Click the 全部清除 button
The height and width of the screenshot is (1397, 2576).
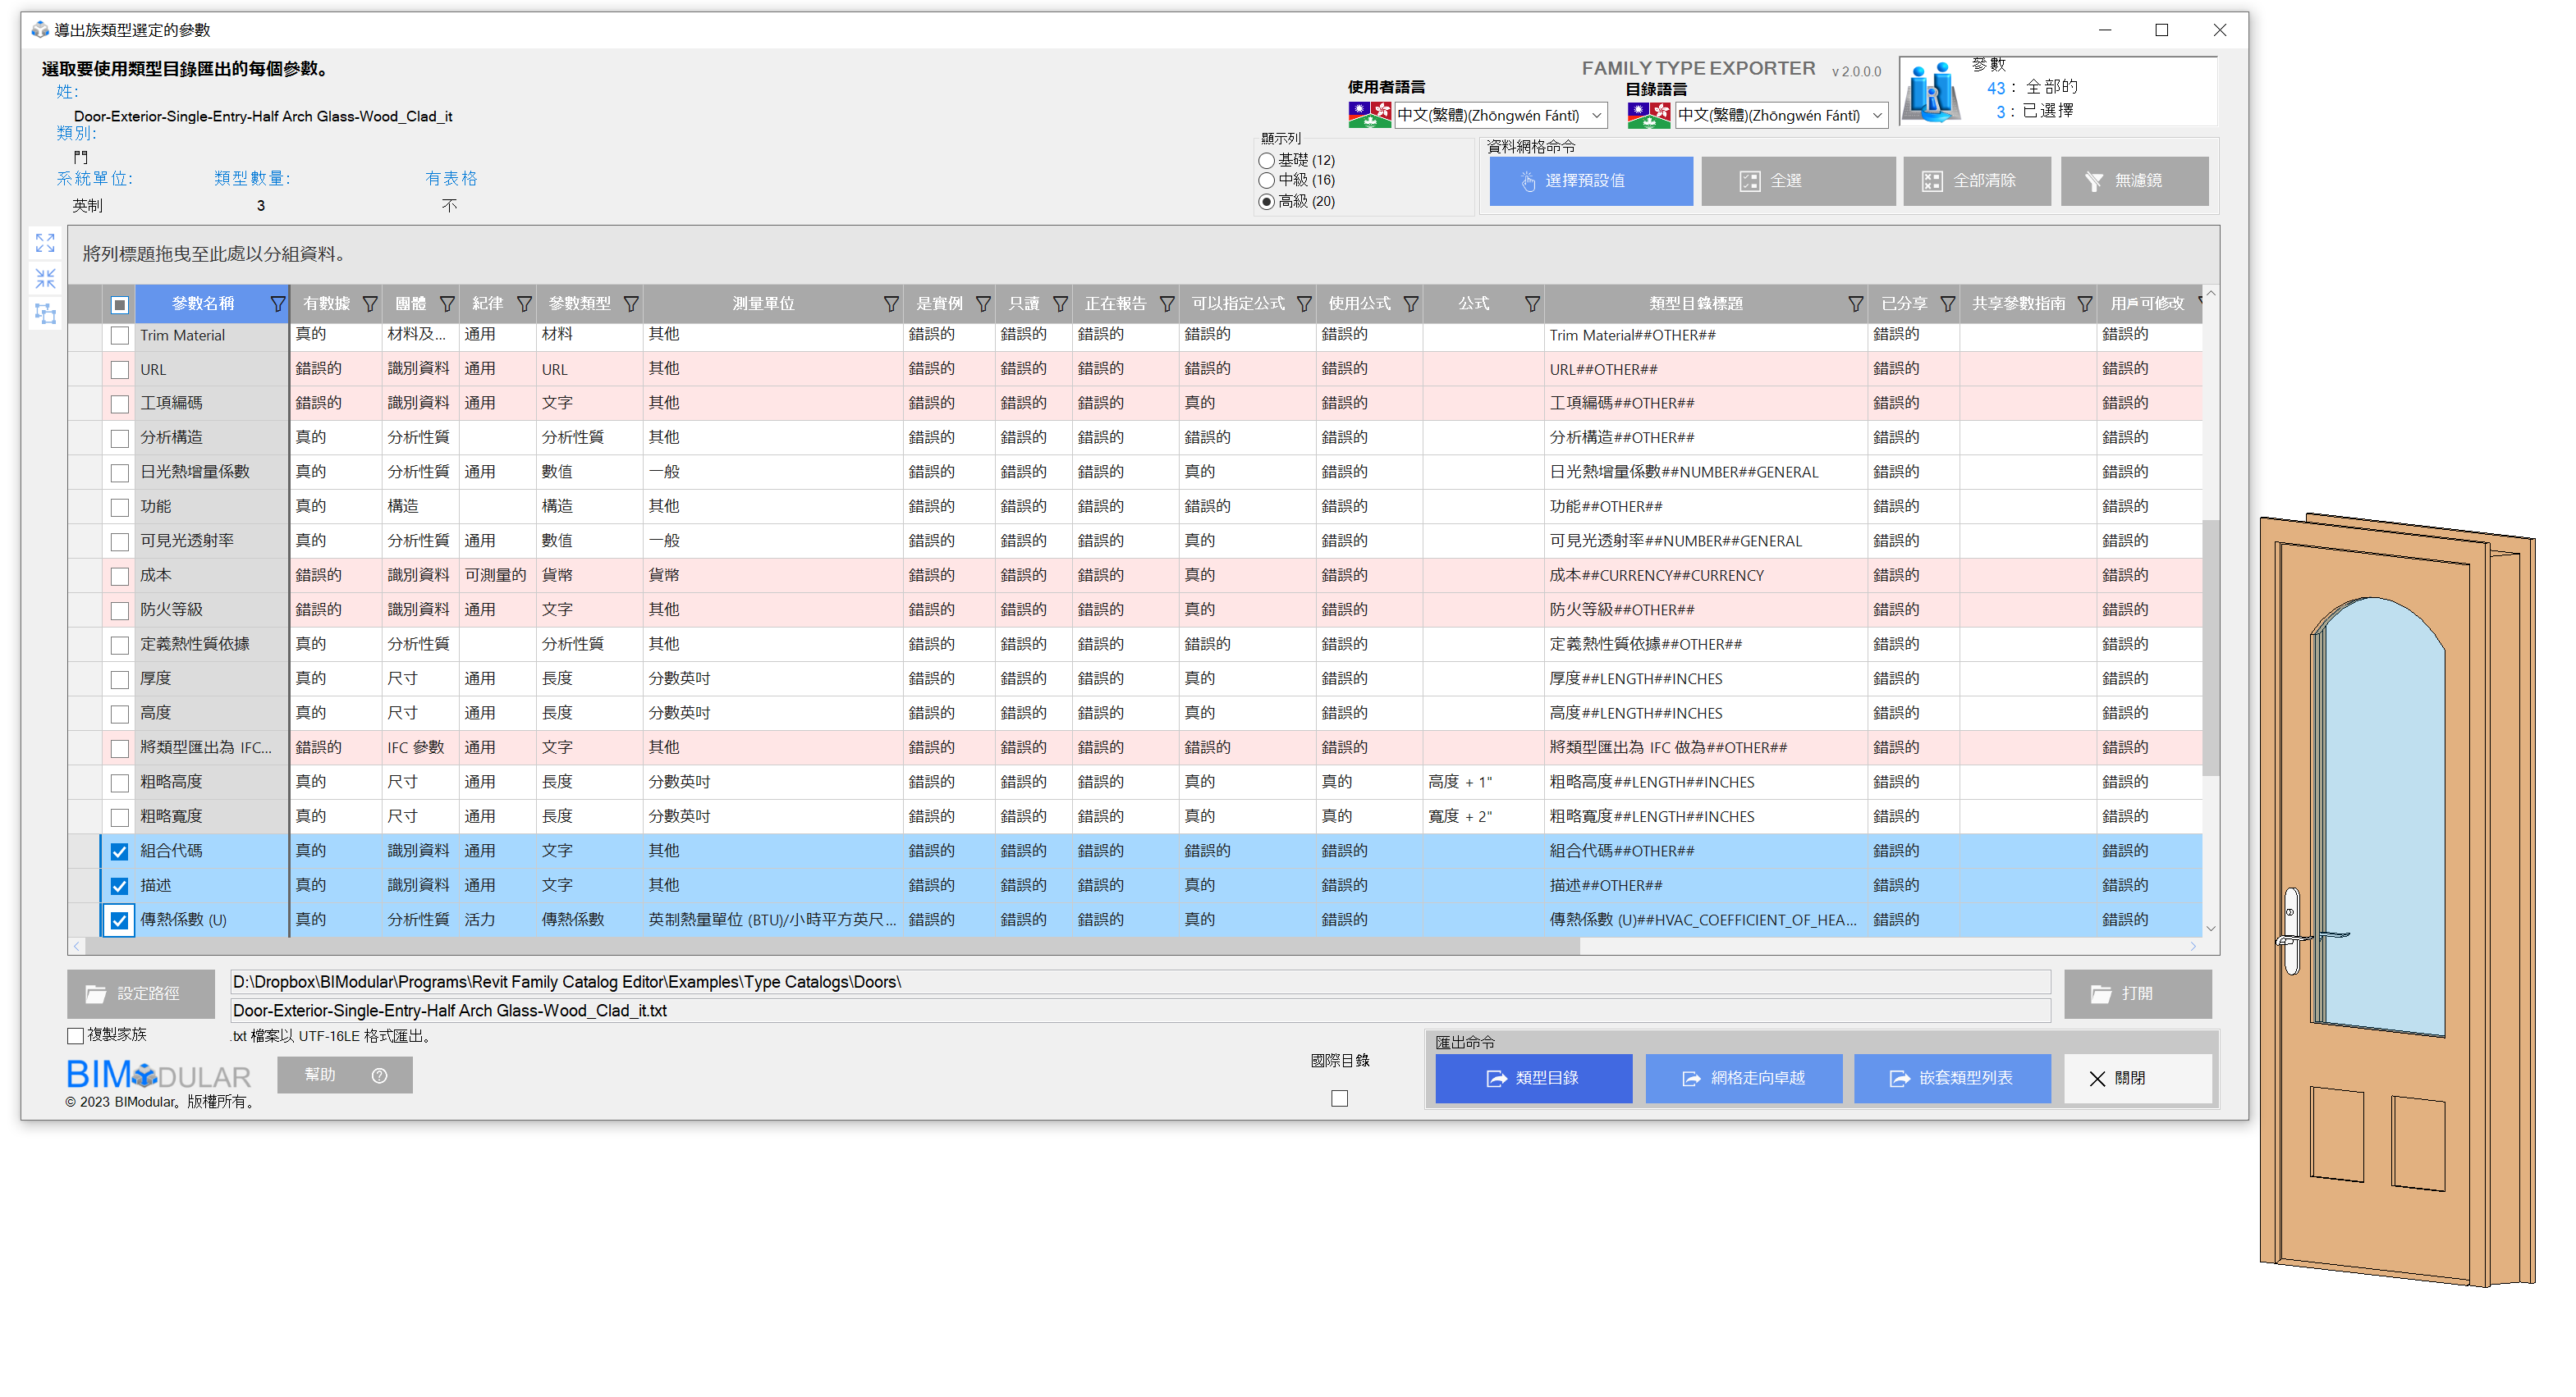point(1976,180)
